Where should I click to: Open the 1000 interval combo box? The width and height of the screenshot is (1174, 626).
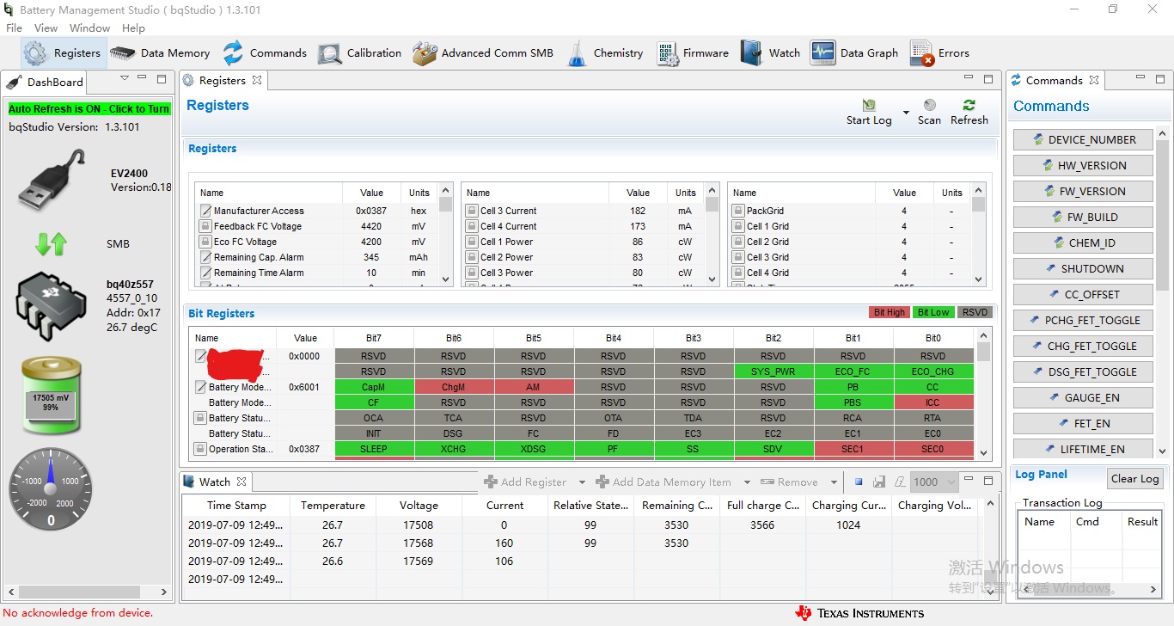934,482
